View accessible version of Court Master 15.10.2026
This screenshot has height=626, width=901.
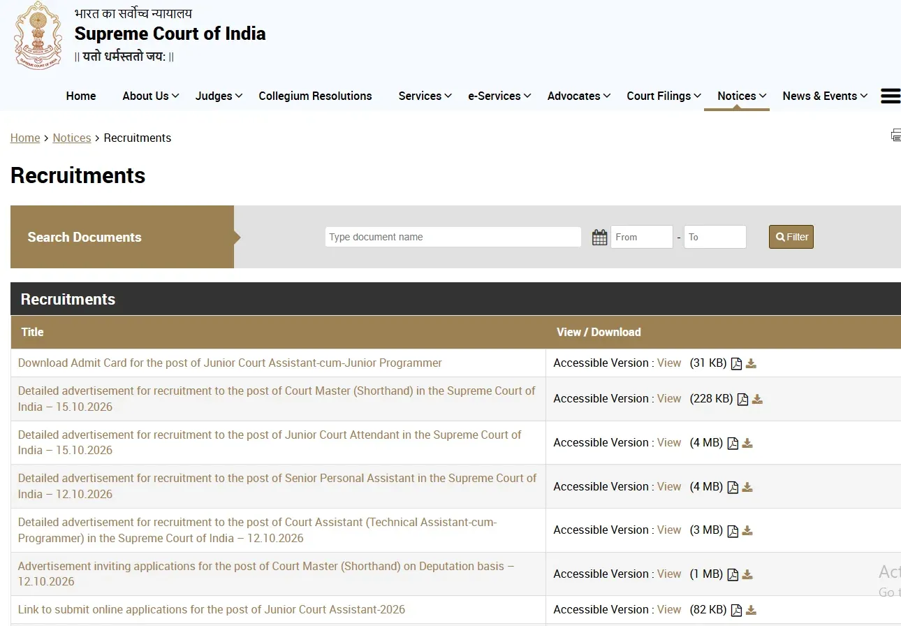[669, 398]
